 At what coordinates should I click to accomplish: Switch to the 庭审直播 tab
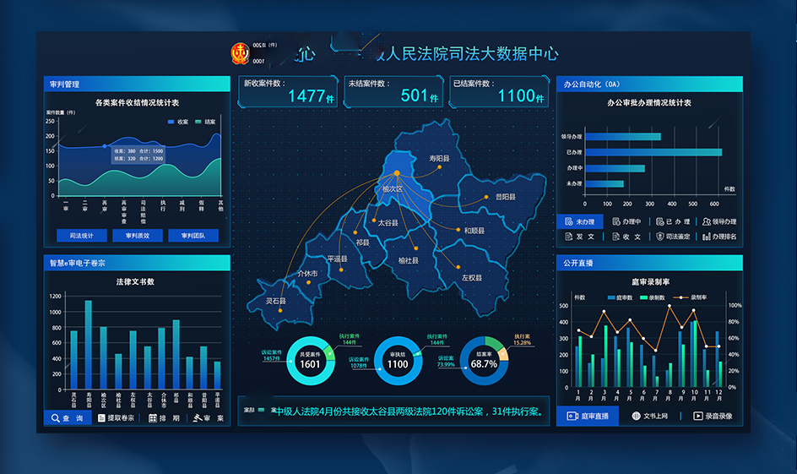click(588, 416)
